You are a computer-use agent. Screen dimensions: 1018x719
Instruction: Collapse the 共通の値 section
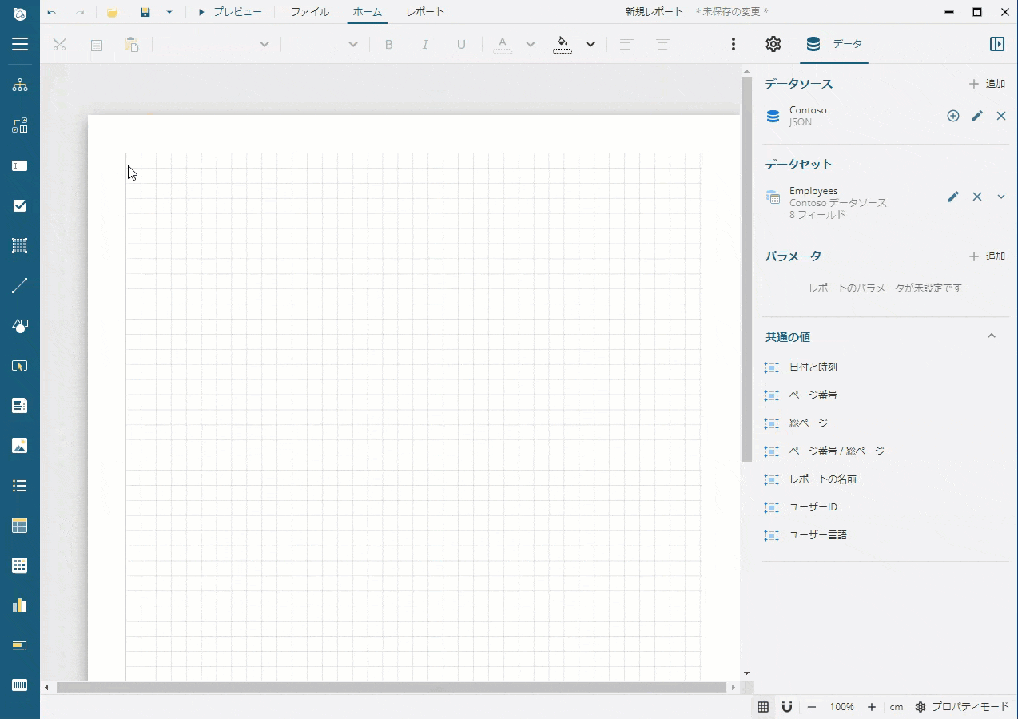click(992, 336)
